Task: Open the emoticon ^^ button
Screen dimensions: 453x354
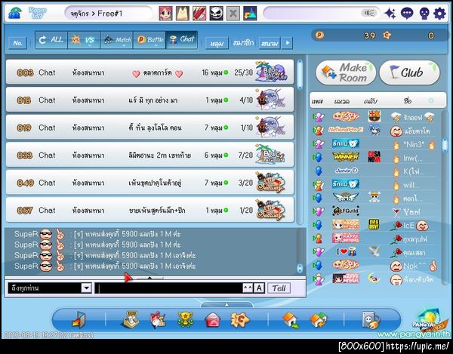Action: coord(248,288)
